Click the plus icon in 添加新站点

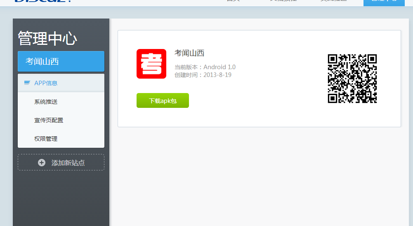pos(42,163)
